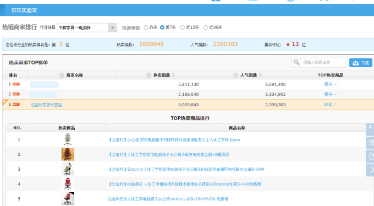The image size is (374, 206).
Task: Open the QR code floating sidebar icon
Action: coord(370,143)
